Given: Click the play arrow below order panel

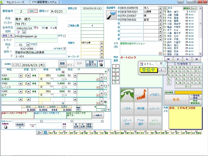Looking at the screenshot, I should pos(39,132).
